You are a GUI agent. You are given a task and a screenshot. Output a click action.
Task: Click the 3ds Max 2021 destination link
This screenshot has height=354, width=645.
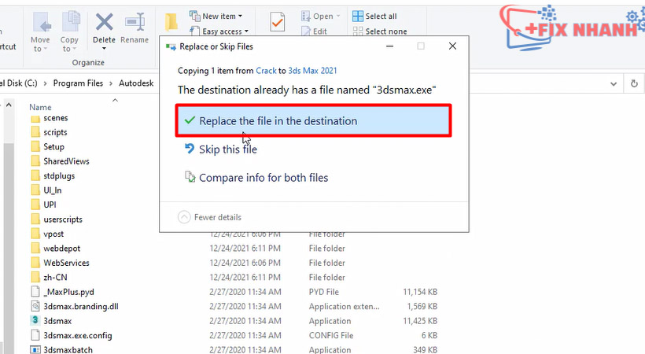click(x=314, y=71)
